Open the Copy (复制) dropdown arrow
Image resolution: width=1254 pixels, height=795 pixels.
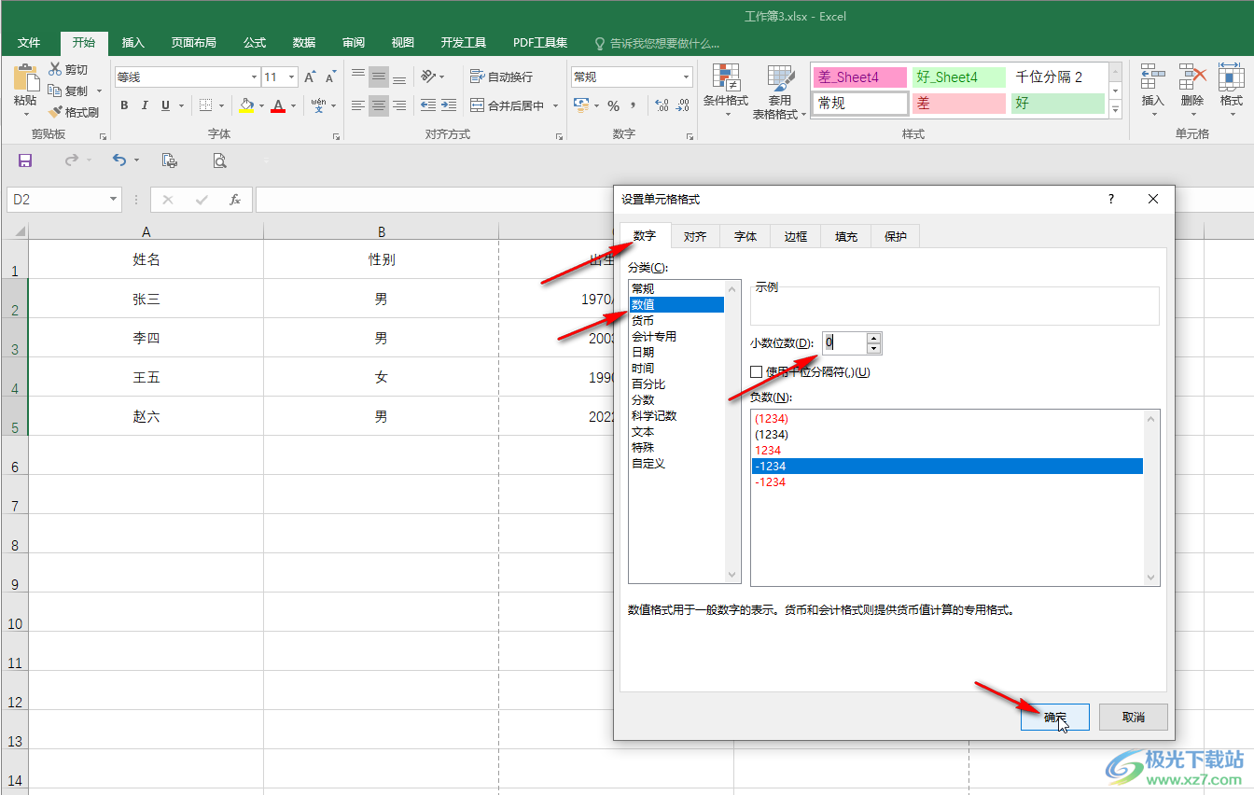(99, 91)
